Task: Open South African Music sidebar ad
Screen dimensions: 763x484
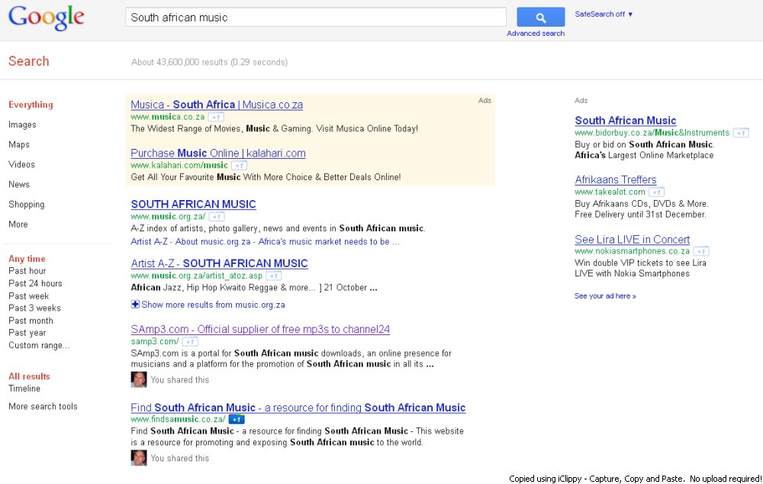Action: (x=626, y=121)
